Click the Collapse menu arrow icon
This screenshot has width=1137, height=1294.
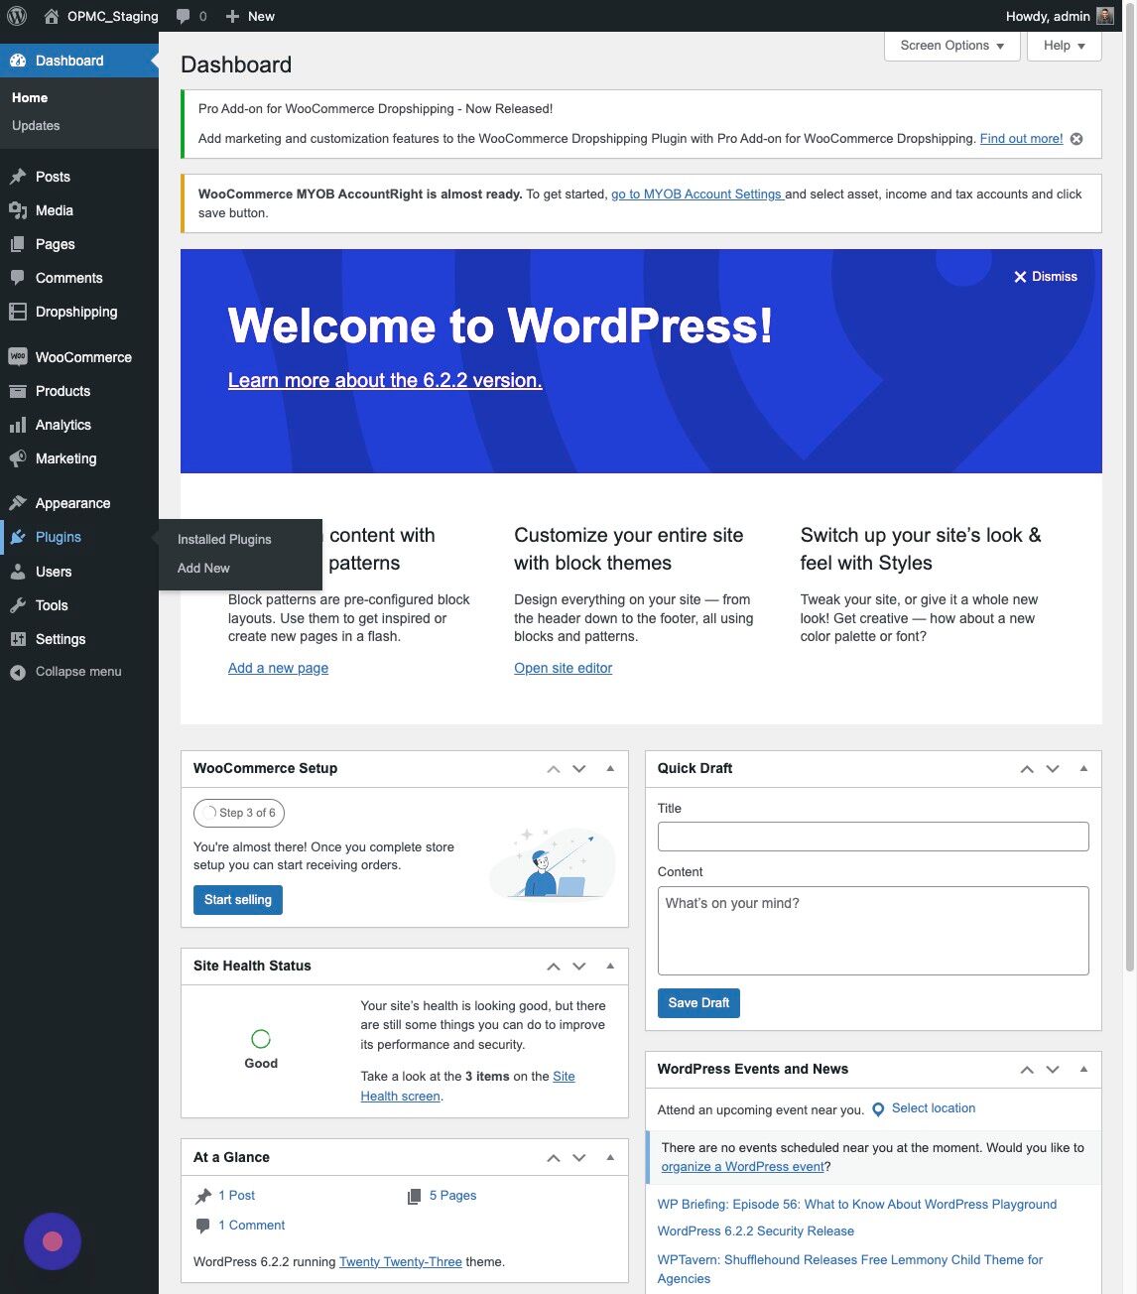pyautogui.click(x=18, y=672)
